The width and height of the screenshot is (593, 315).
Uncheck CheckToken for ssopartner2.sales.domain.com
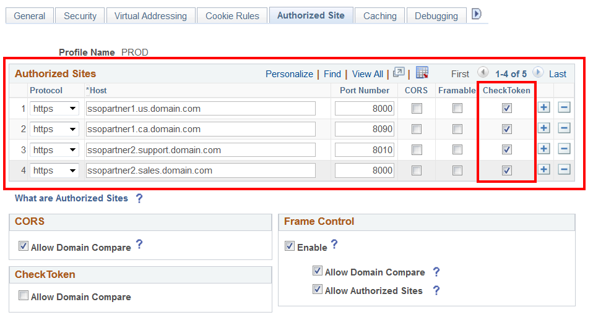coord(507,170)
